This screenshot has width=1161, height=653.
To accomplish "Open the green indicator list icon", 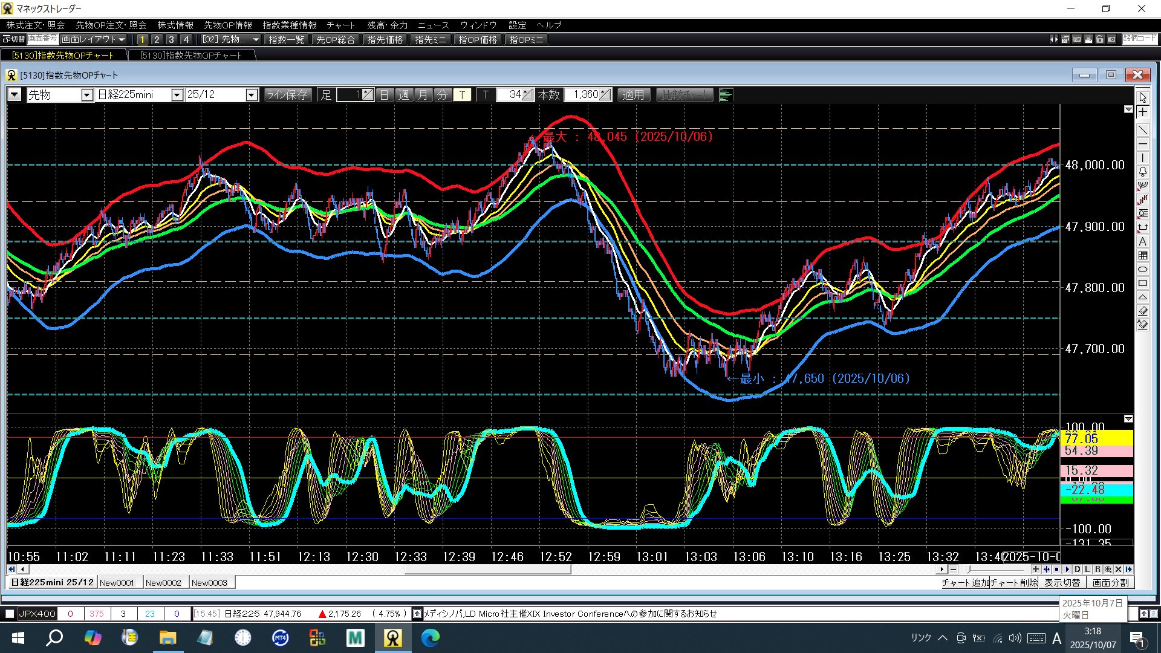I will point(726,95).
